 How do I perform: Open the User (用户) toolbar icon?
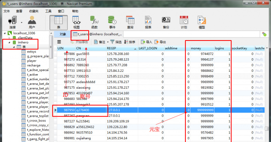click(32, 22)
